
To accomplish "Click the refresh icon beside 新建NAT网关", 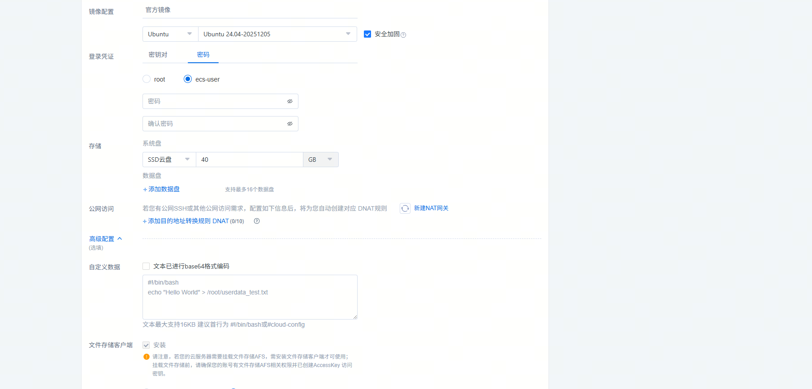I will [x=405, y=208].
